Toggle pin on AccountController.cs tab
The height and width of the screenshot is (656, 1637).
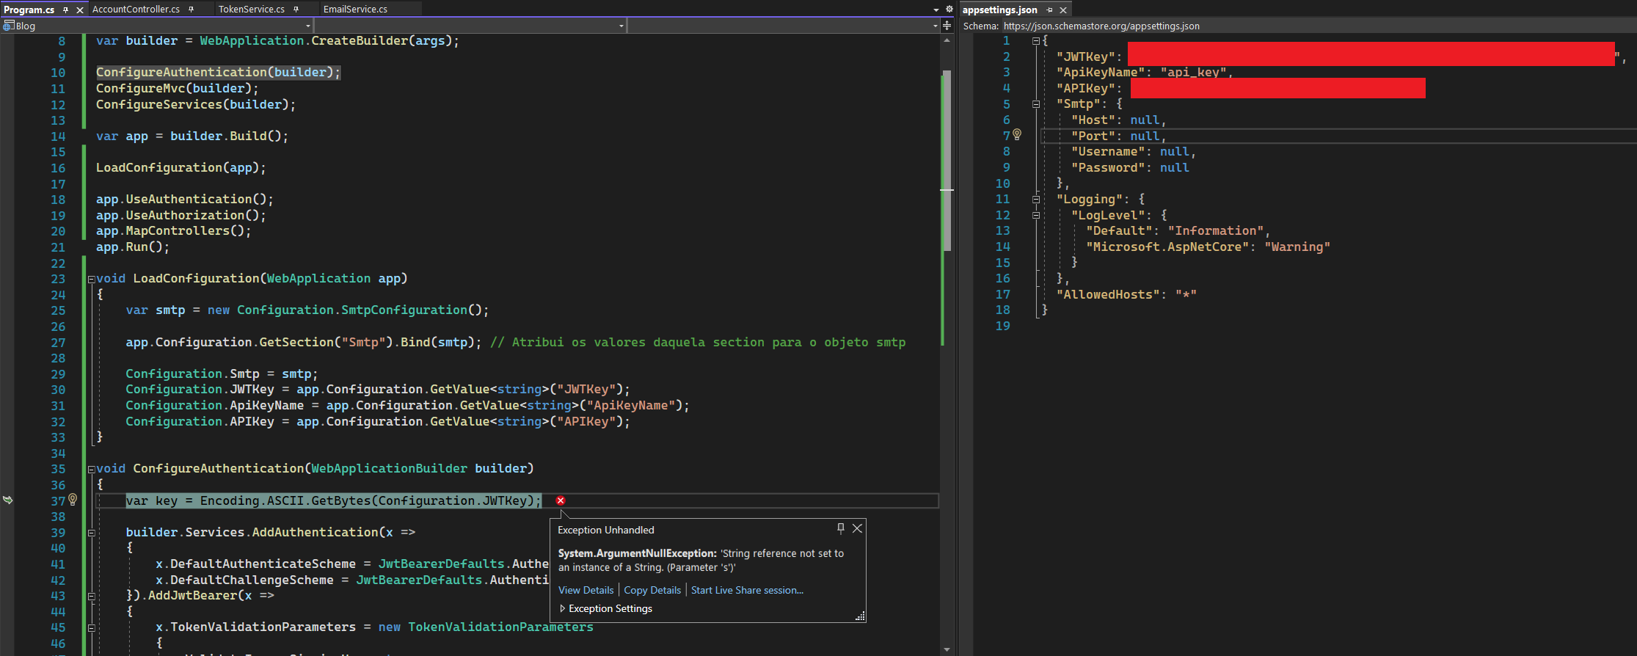[x=192, y=10]
